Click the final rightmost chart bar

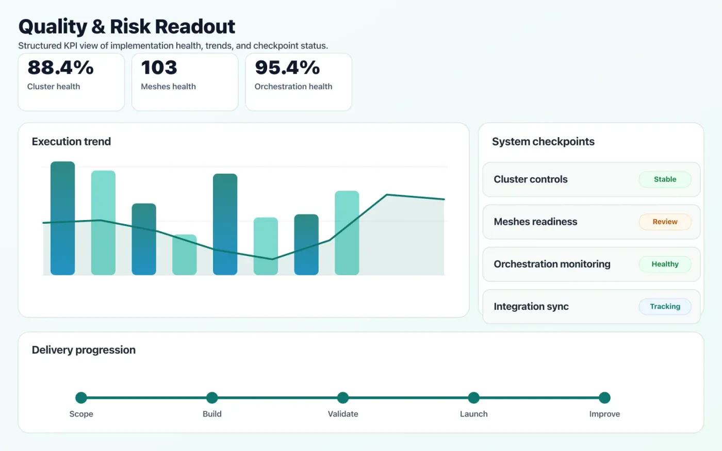347,232
